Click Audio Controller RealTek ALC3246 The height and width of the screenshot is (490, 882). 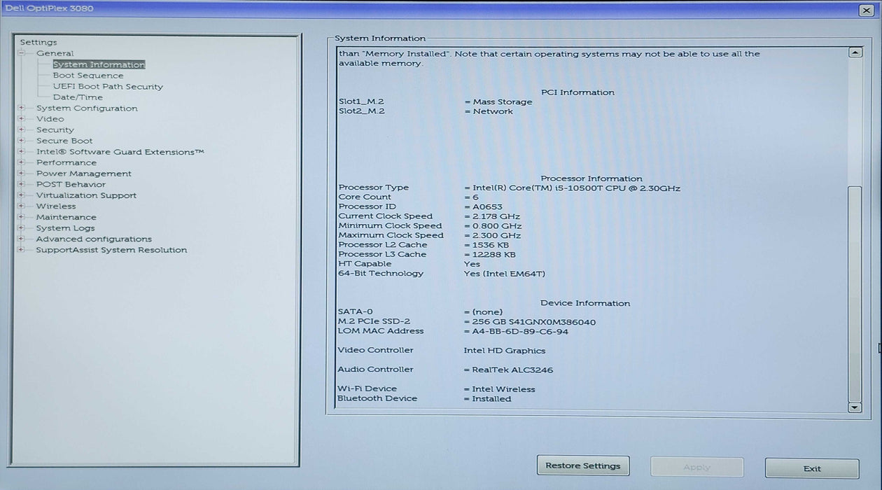pyautogui.click(x=445, y=370)
